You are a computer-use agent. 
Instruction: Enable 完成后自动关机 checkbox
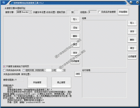4,70
